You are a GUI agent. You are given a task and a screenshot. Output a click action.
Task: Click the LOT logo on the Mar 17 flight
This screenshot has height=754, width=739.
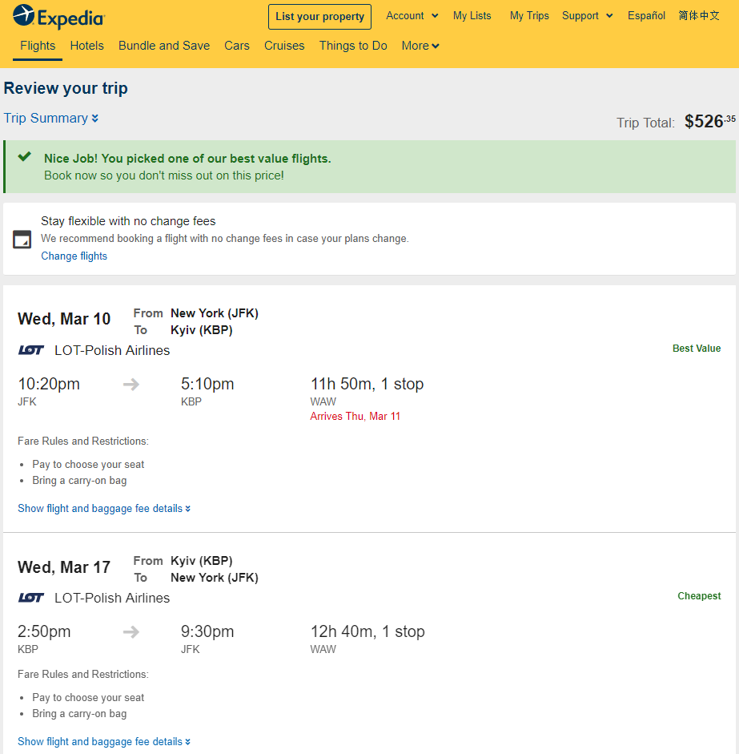click(31, 598)
